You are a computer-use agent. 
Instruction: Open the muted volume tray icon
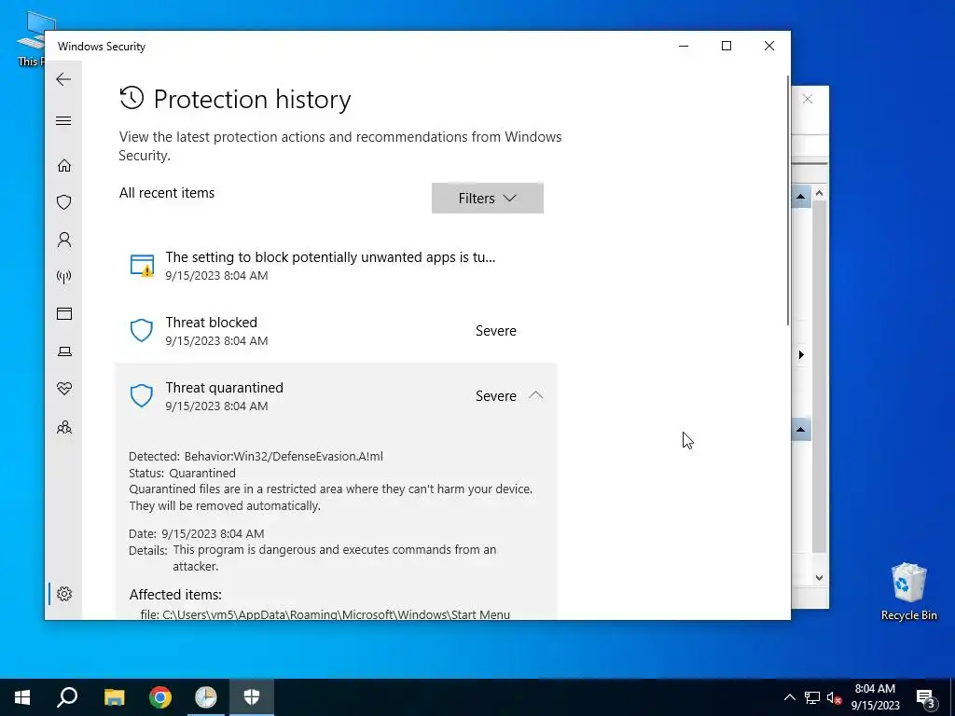point(834,697)
